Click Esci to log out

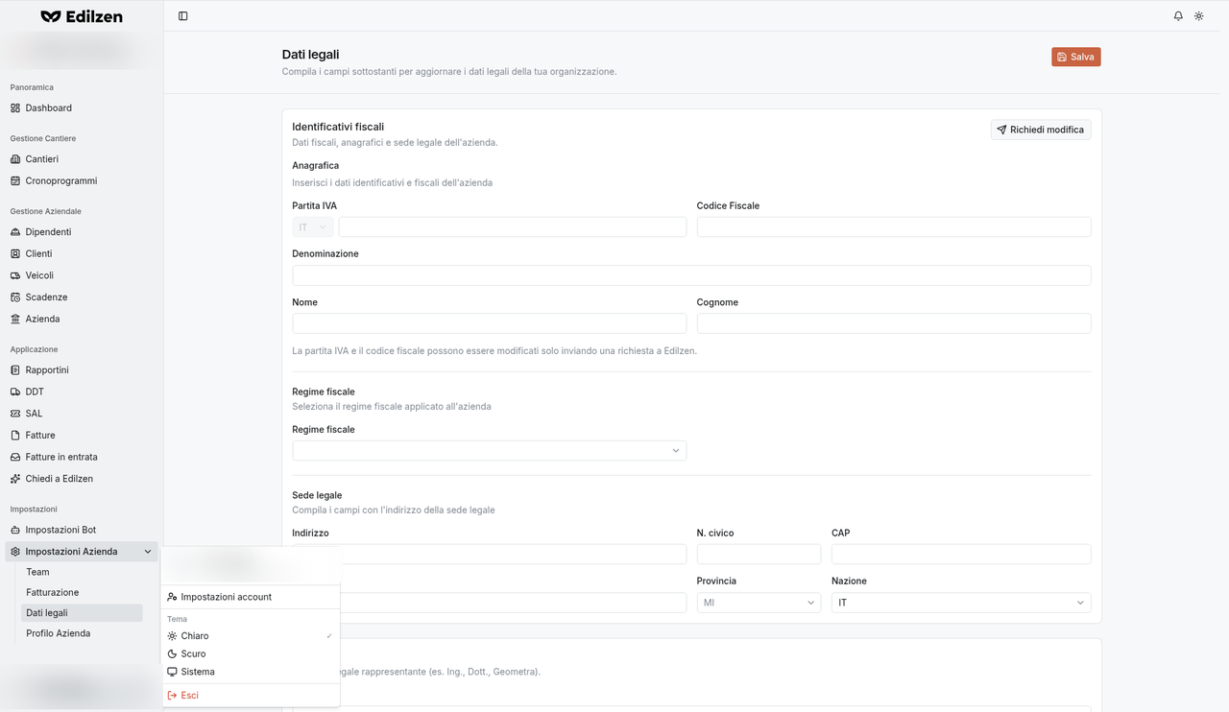tap(251, 696)
